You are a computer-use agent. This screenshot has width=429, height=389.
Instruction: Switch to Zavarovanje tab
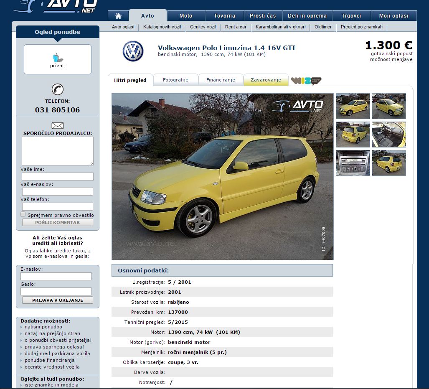click(x=266, y=80)
